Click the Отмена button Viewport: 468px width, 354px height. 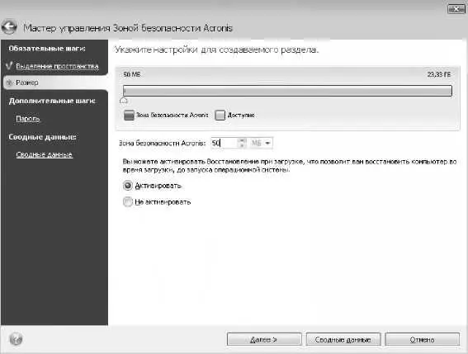pyautogui.click(x=422, y=339)
